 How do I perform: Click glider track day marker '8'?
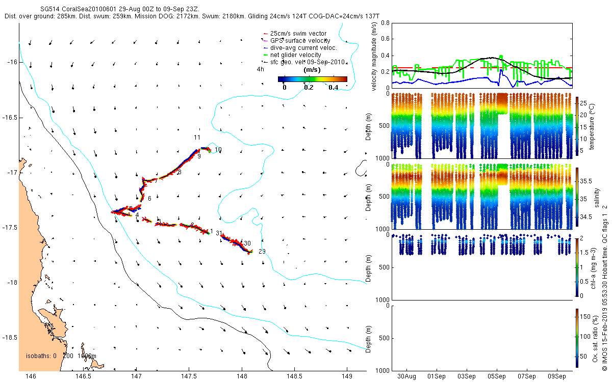click(180, 173)
